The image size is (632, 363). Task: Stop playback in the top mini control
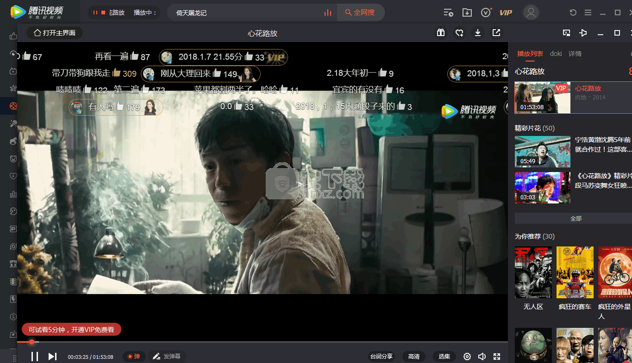coord(103,12)
